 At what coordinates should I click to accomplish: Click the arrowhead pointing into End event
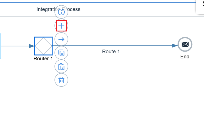(x=174, y=45)
